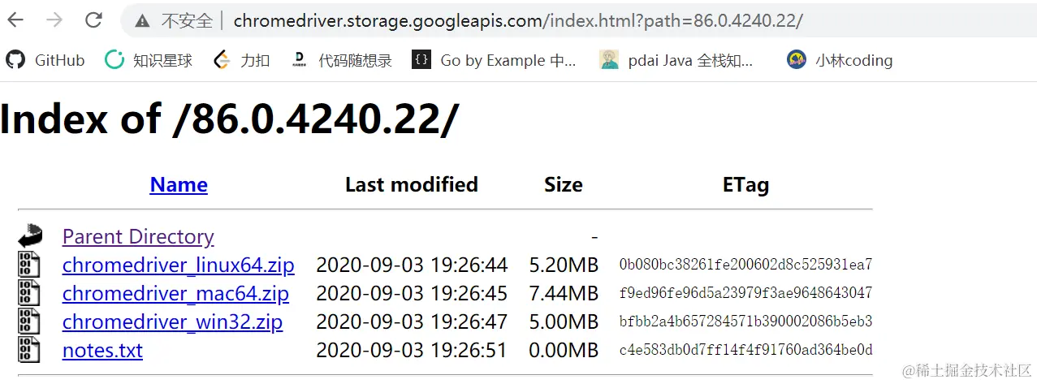Sort listing by Name column link

(179, 185)
